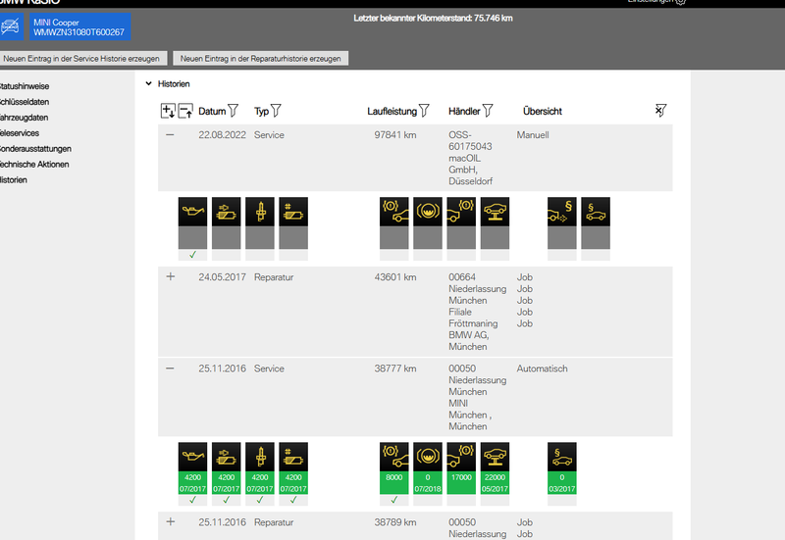Collapse the Historien section chevron
785x540 pixels.
(149, 83)
